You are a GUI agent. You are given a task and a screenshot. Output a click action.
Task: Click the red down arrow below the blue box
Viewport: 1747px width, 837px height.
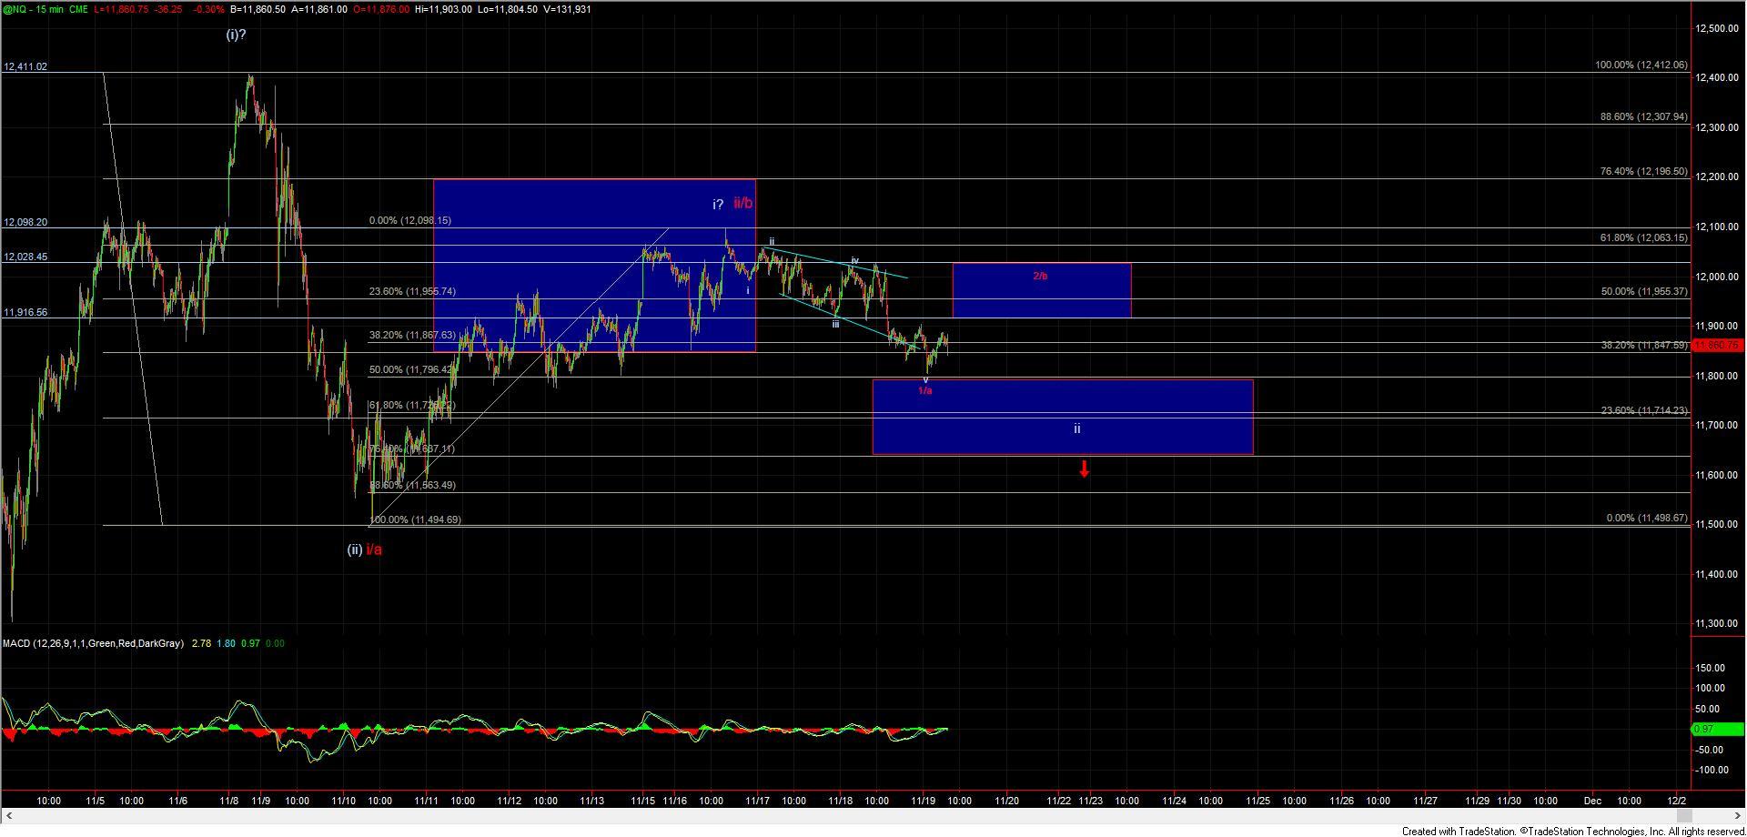pyautogui.click(x=1084, y=469)
